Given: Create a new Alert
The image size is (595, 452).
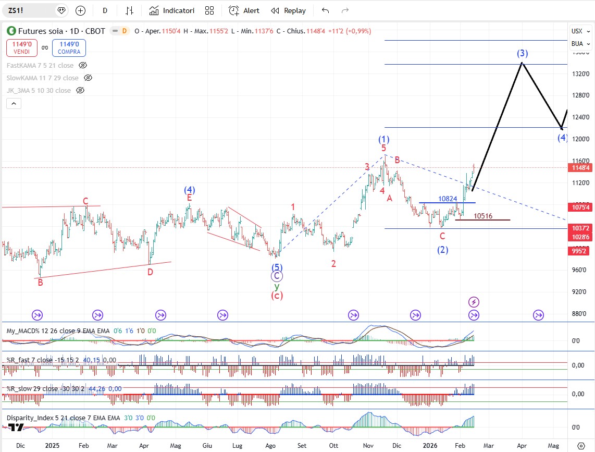Looking at the screenshot, I should 244,10.
